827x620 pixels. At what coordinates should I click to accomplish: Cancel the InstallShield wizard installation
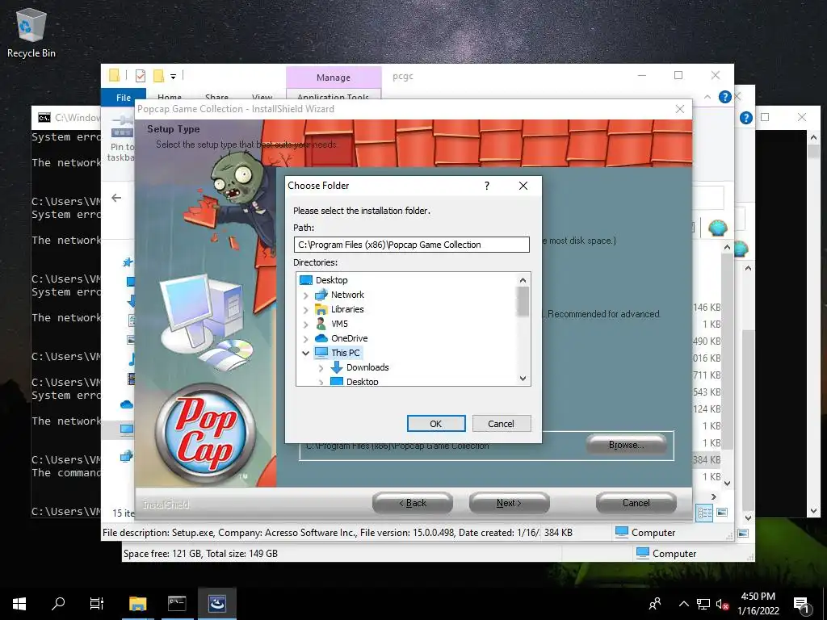(x=636, y=503)
